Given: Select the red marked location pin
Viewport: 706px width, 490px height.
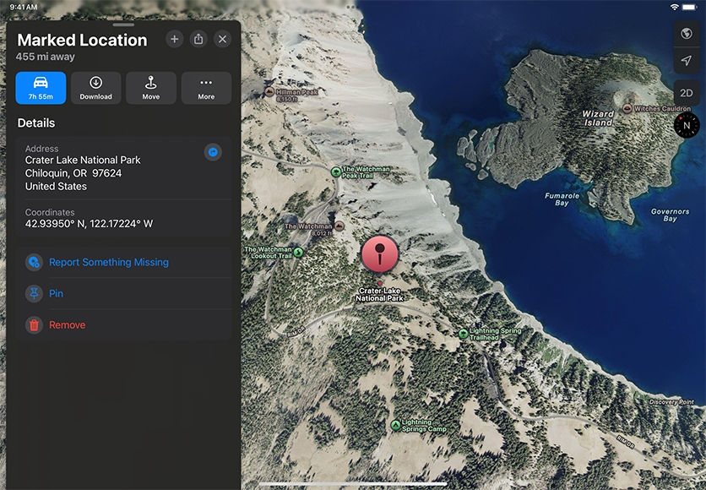Looking at the screenshot, I should pyautogui.click(x=380, y=254).
